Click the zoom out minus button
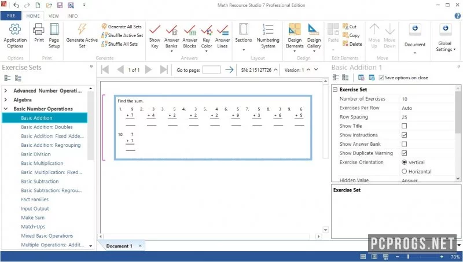 (x=397, y=257)
